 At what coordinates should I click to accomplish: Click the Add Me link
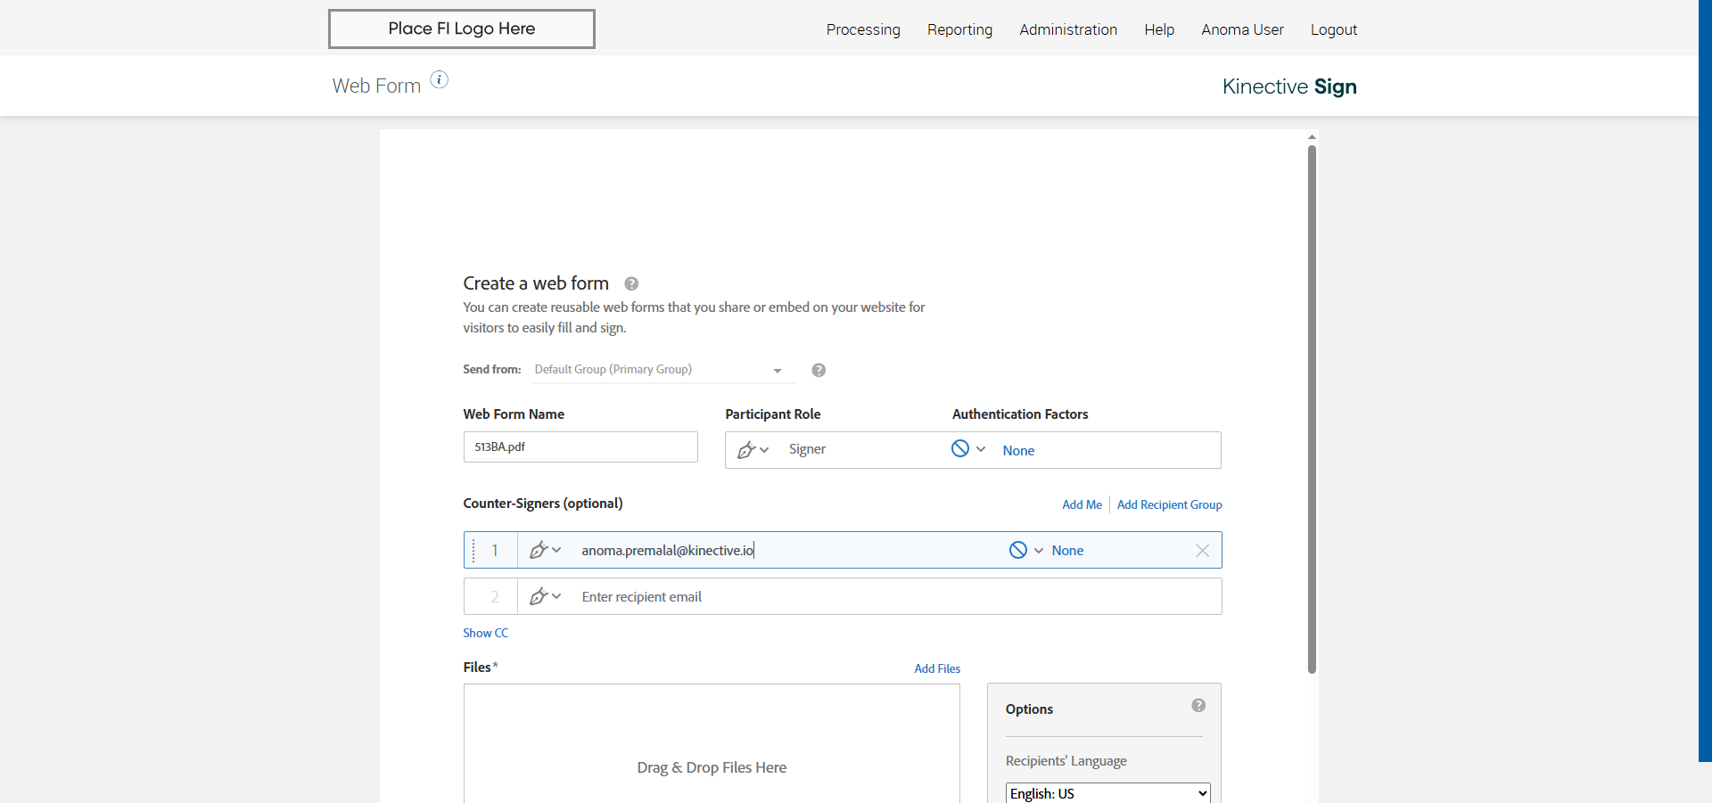pos(1082,505)
